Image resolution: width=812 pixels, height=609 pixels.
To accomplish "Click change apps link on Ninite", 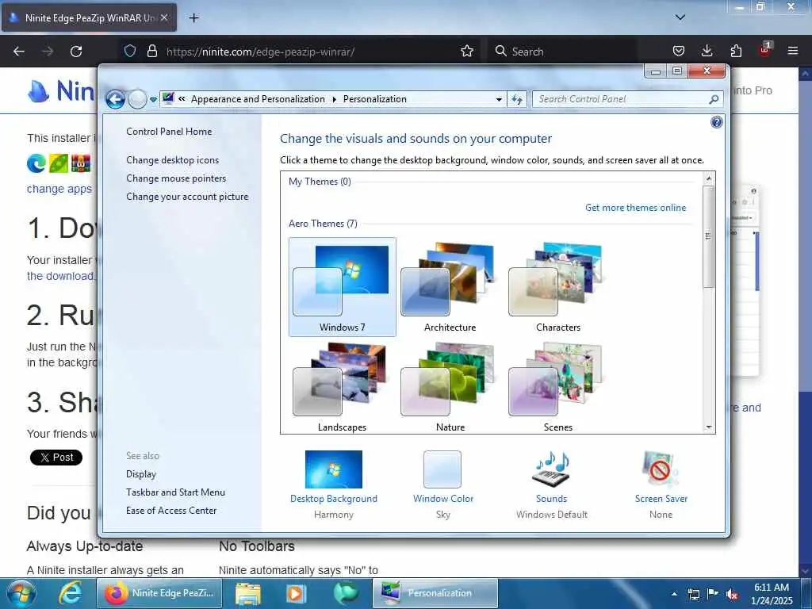I will pos(59,189).
